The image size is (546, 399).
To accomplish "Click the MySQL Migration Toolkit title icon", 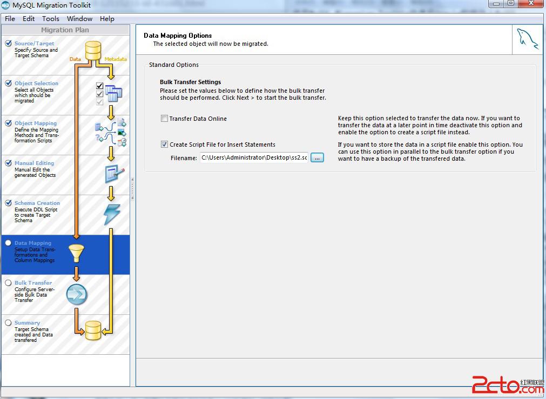I will tap(5, 5).
